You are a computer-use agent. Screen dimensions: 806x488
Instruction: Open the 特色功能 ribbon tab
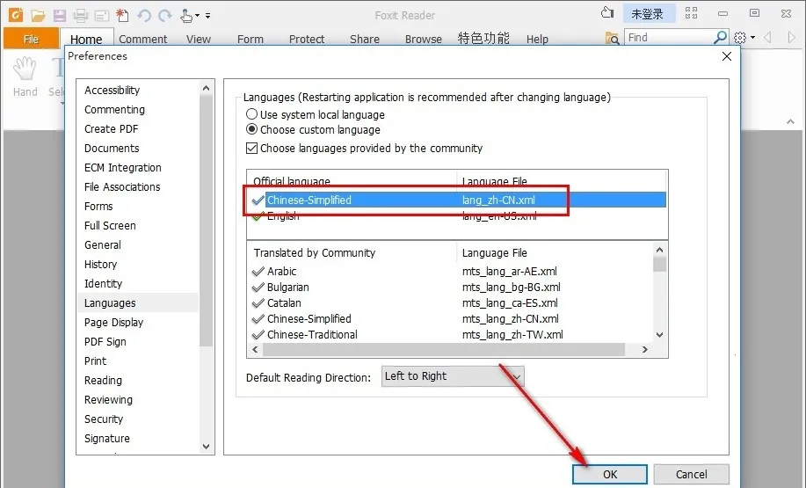(483, 38)
